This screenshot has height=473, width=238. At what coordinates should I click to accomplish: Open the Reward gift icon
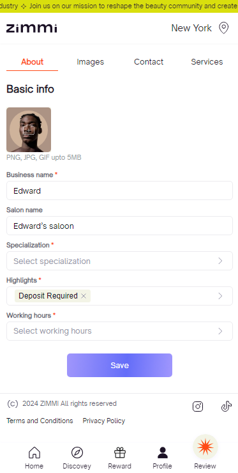[119, 453]
